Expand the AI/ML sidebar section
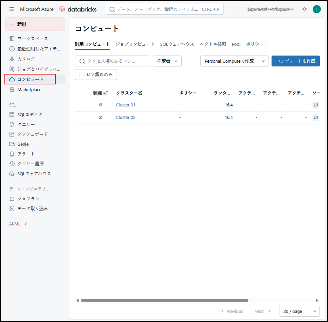The height and width of the screenshot is (322, 328). pos(25,224)
